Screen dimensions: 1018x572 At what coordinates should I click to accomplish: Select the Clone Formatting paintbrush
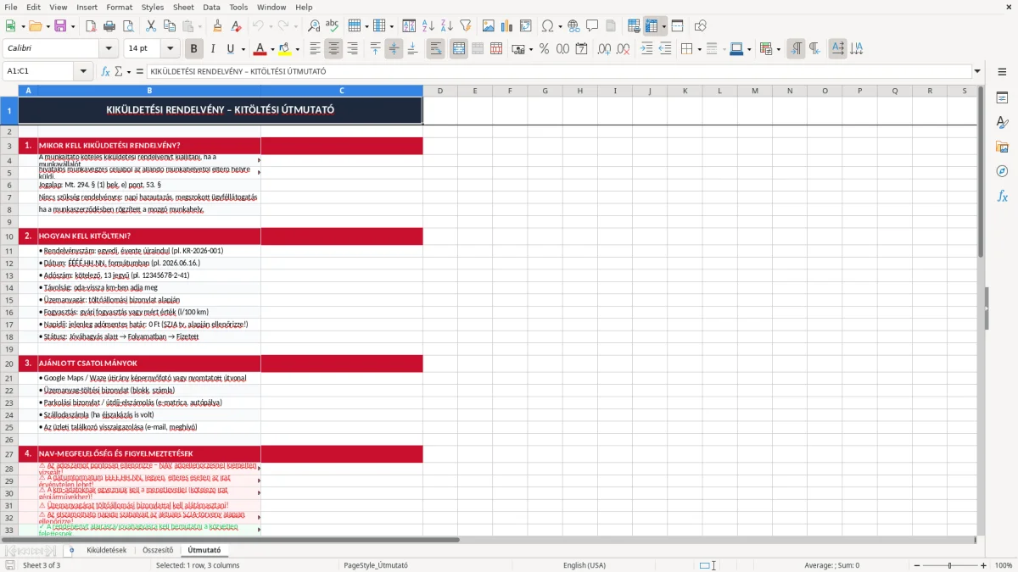(218, 26)
